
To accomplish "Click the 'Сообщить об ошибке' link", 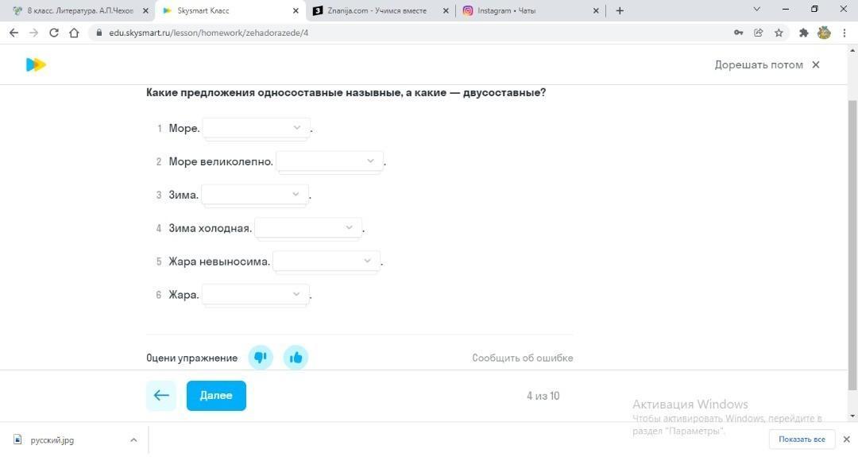I will (523, 358).
